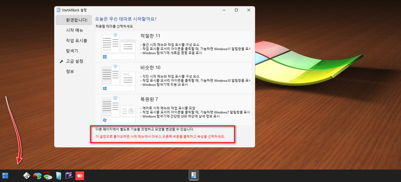
Task: Close the StartAllBack 설정 window
Action: tap(249, 10)
